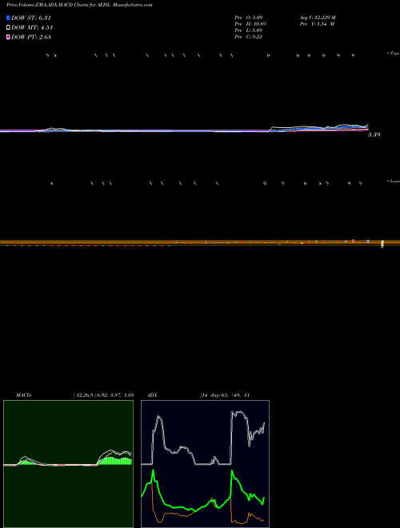Select the DOW PT: 2.68 label
The height and width of the screenshot is (528, 400).
(31, 37)
